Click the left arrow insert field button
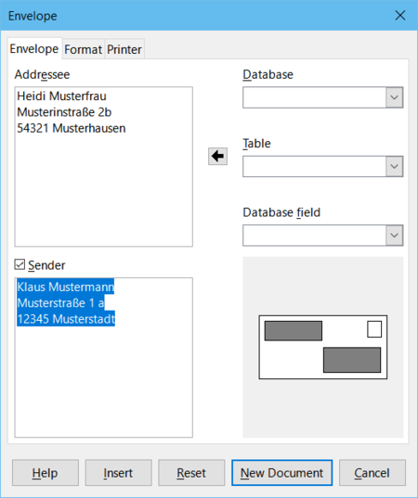The width and height of the screenshot is (418, 498). 217,156
